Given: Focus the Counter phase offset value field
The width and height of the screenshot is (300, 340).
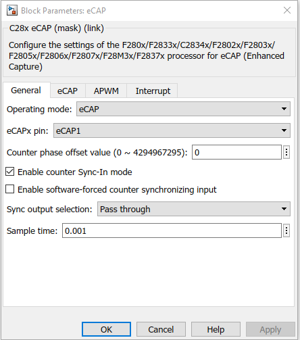Looking at the screenshot, I should click(x=236, y=152).
